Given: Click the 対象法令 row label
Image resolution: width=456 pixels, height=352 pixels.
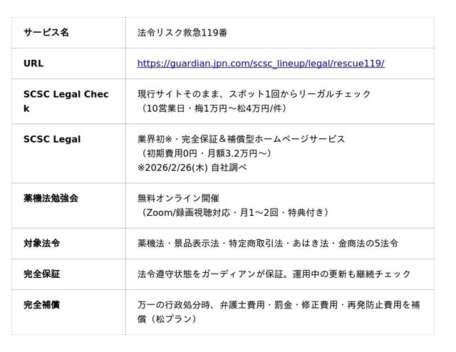Looking at the screenshot, I should pyautogui.click(x=41, y=243).
